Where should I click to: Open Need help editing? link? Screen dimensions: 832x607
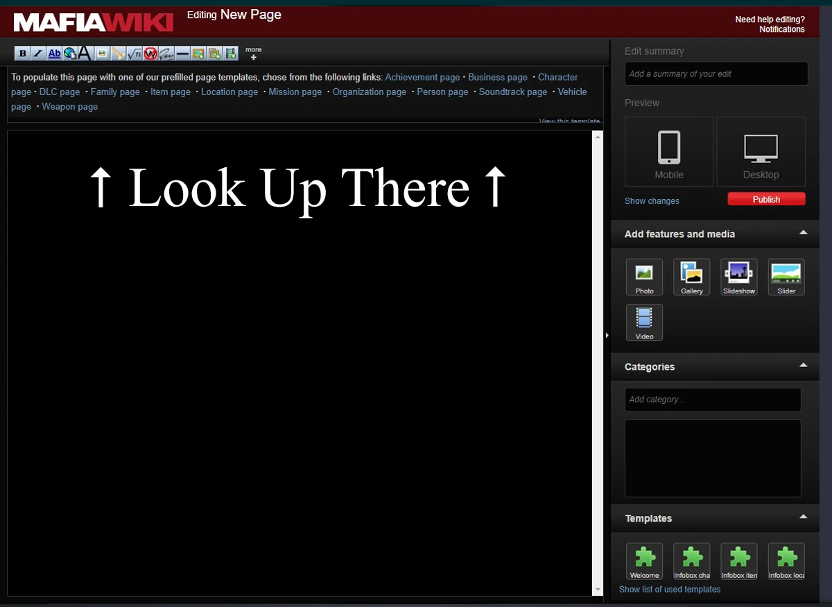click(x=770, y=19)
